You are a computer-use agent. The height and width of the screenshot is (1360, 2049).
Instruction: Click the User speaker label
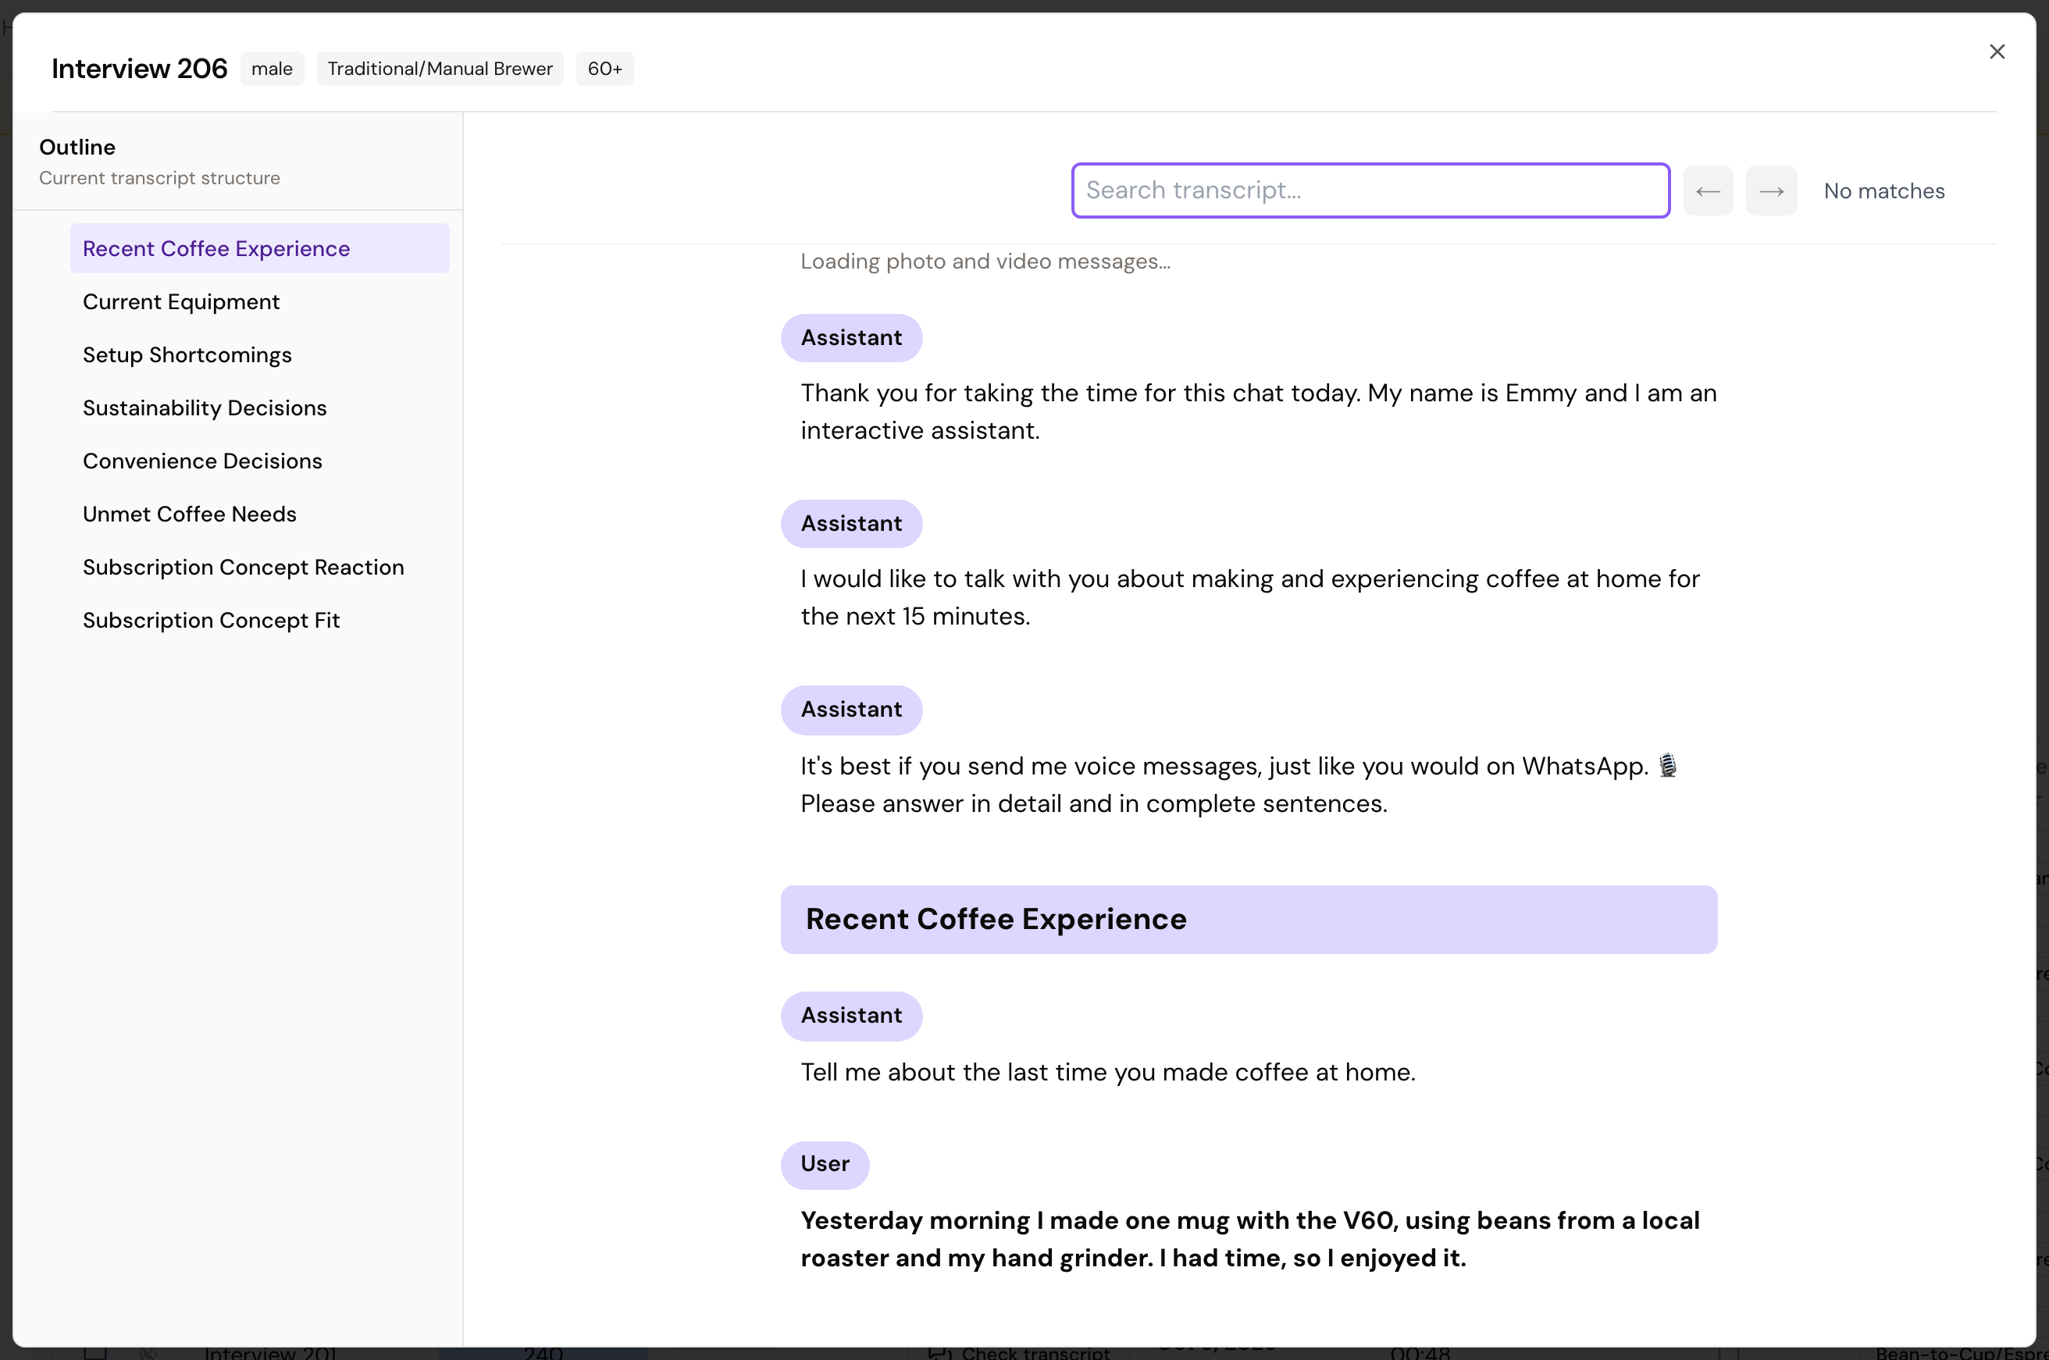[825, 1164]
